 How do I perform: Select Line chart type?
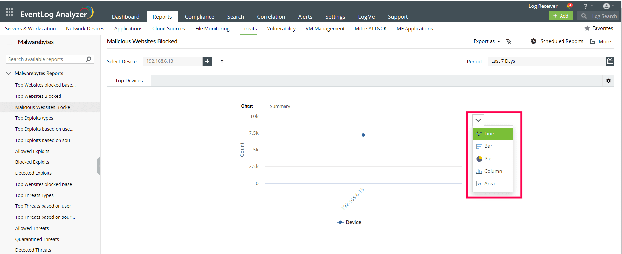pos(492,134)
